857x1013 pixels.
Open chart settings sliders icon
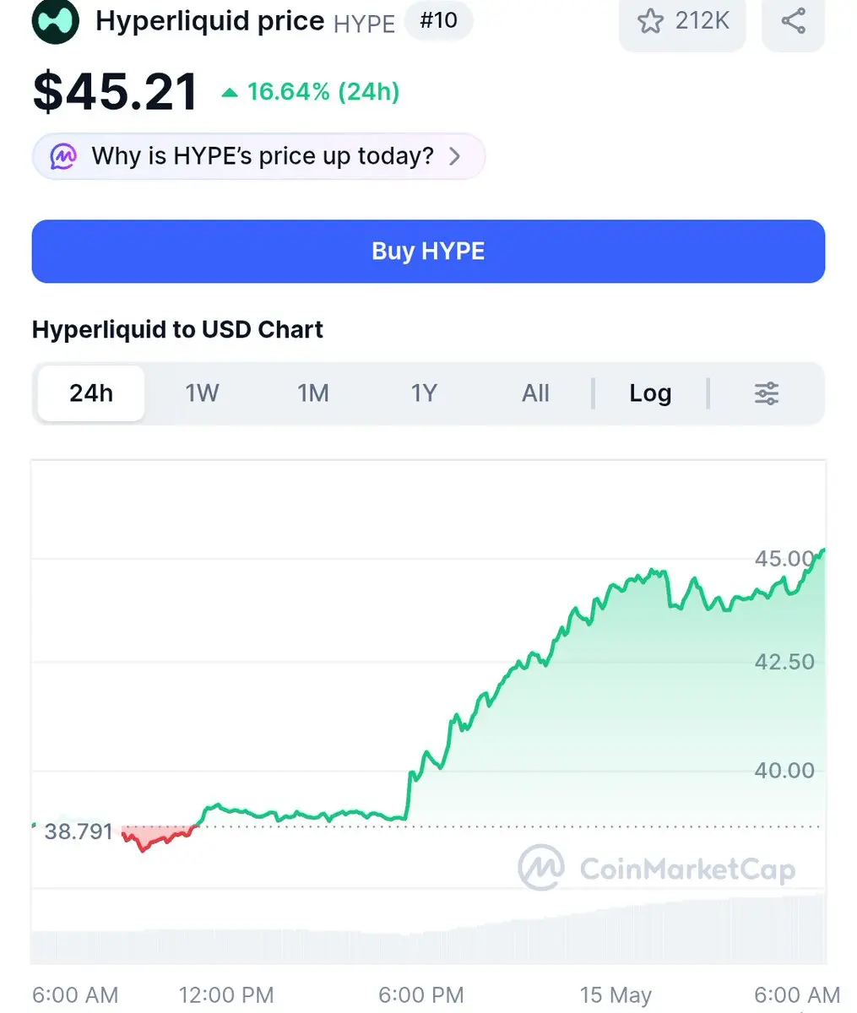[767, 393]
